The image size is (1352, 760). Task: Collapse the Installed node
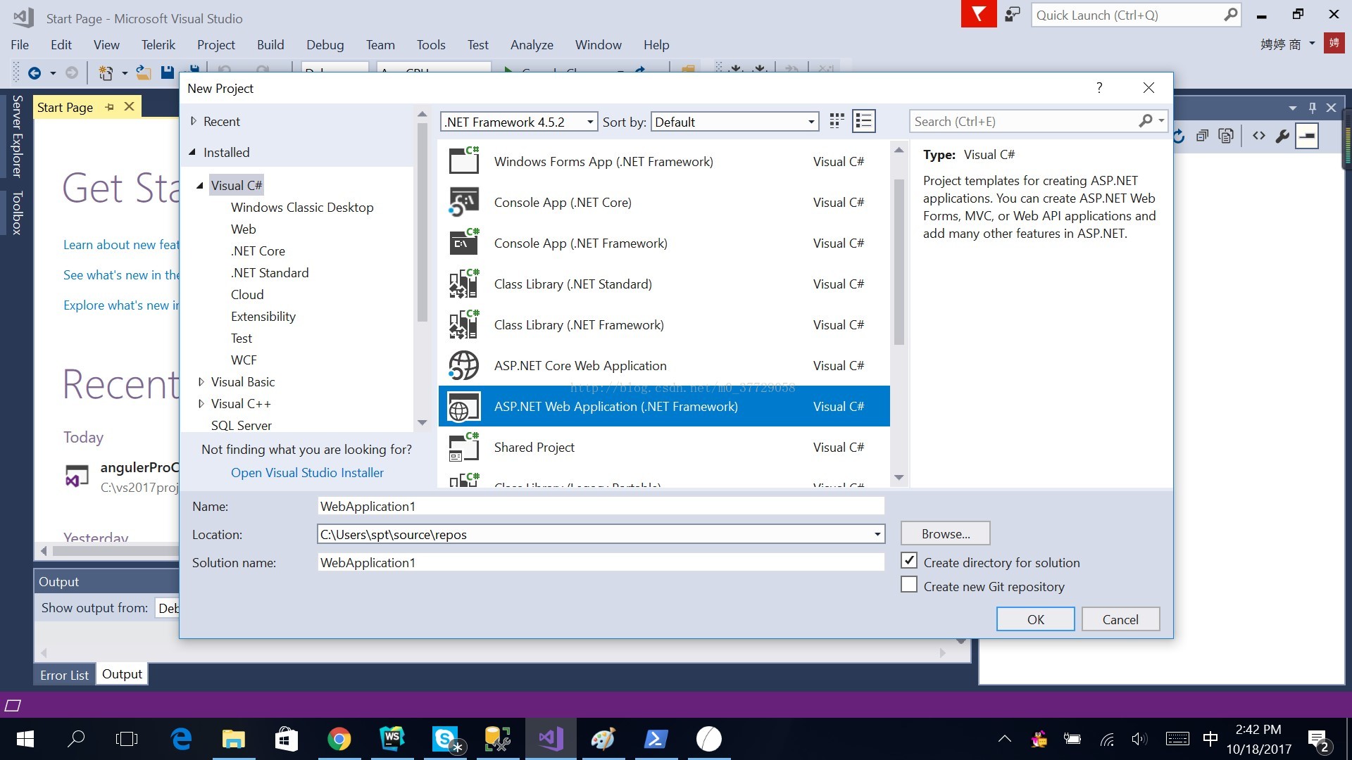coord(193,152)
